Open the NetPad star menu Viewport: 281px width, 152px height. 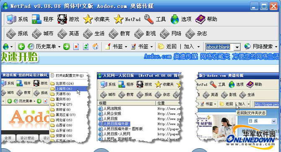(127, 19)
